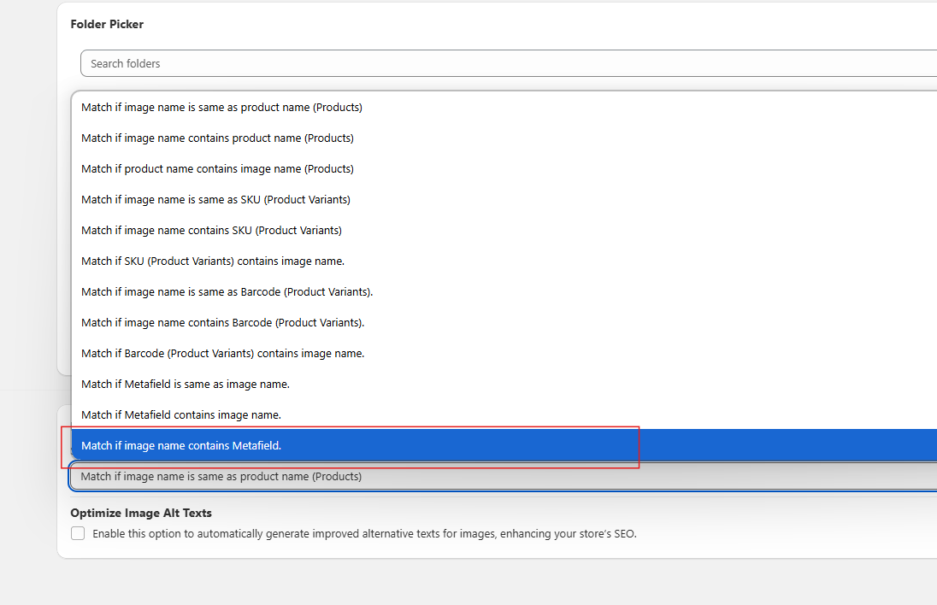This screenshot has height=605, width=937.
Task: Pick 'product name contains image name (Products)' option
Action: [217, 169]
